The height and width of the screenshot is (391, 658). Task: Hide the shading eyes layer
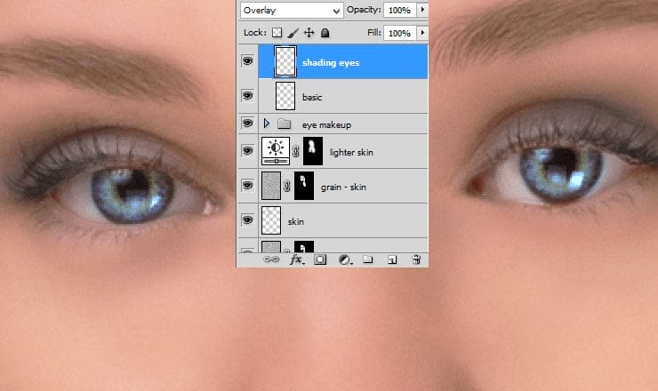click(247, 62)
